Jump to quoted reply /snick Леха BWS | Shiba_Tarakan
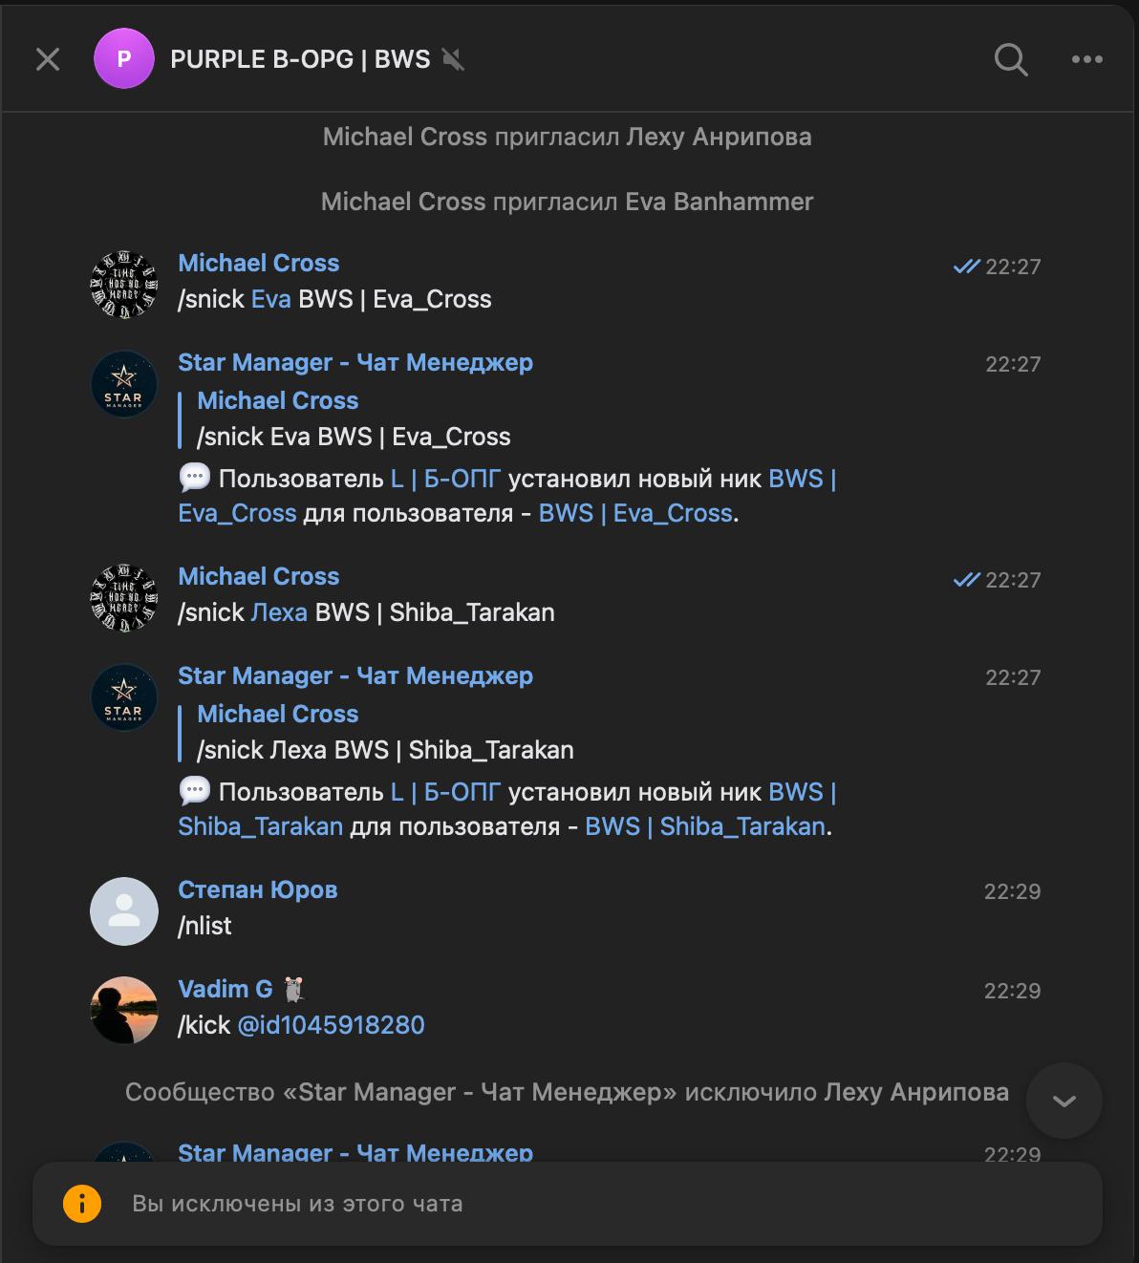 point(385,733)
